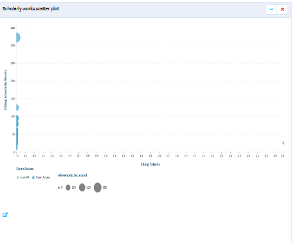Select the bubble just below 100 citing works

[17, 118]
